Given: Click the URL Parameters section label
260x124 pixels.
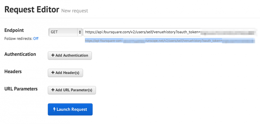Looking at the screenshot, I should [x=21, y=88].
